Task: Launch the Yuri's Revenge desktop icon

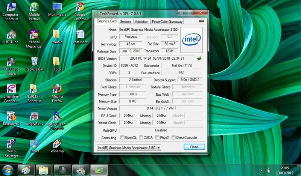Action: tap(11, 148)
